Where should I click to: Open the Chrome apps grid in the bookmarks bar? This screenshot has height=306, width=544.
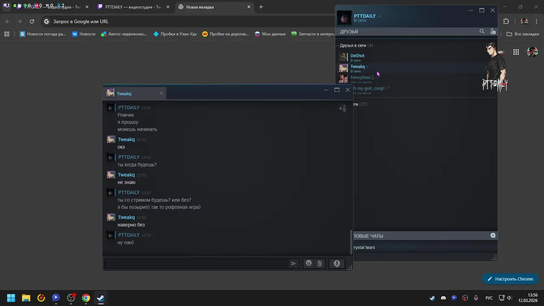[x=7, y=34]
